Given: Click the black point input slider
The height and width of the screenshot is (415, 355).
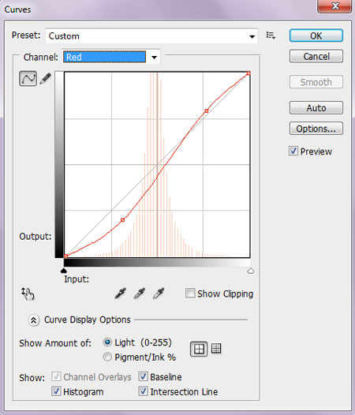Looking at the screenshot, I should pos(64,271).
